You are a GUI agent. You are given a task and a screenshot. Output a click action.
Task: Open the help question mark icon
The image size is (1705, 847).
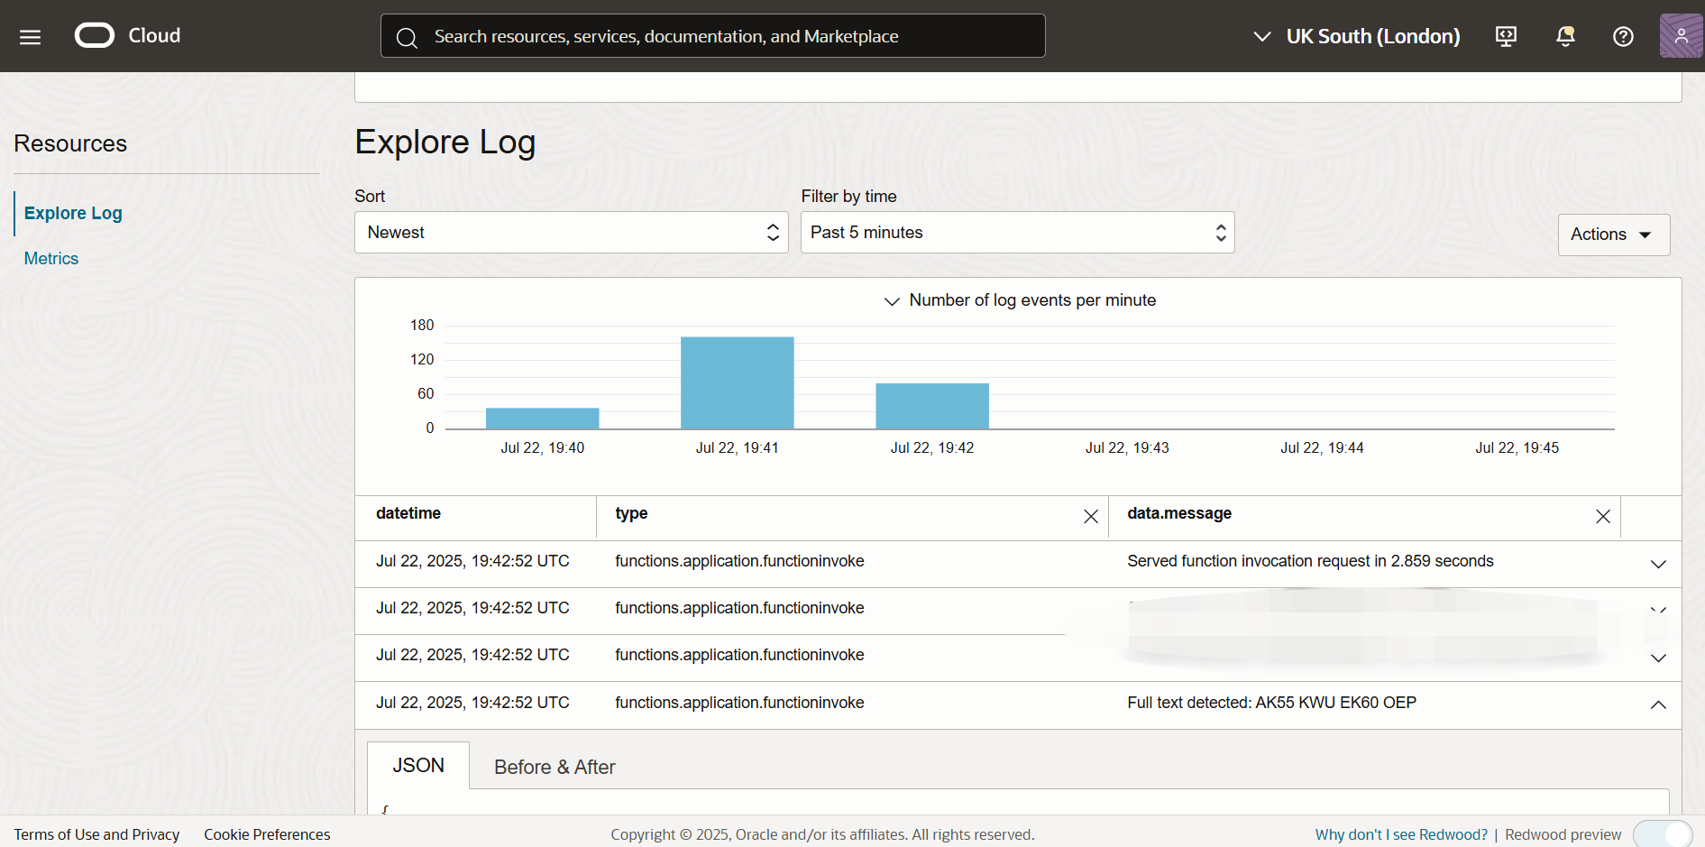[x=1623, y=36]
